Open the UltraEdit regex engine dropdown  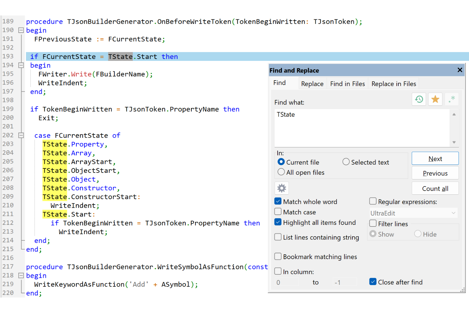[413, 213]
